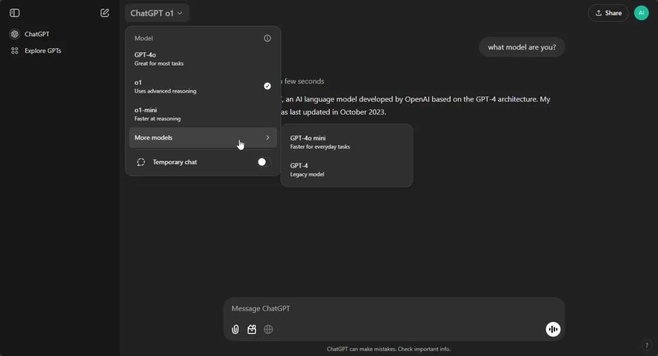Click the 'Model' header label

click(143, 38)
